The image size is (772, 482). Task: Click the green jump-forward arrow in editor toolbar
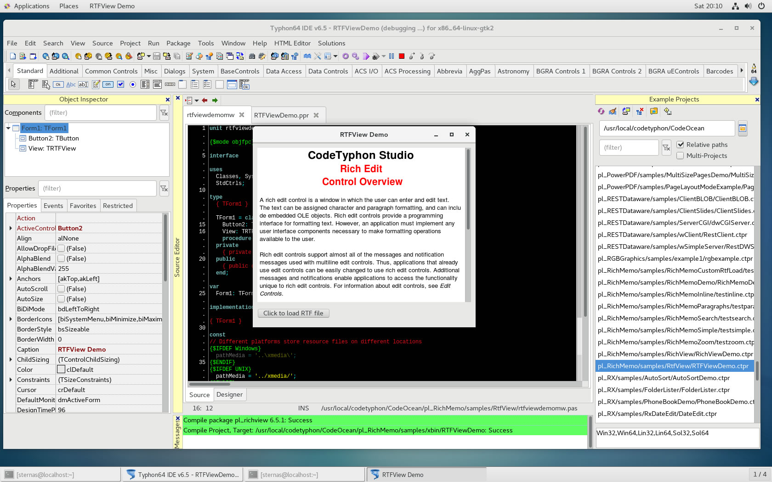point(215,100)
